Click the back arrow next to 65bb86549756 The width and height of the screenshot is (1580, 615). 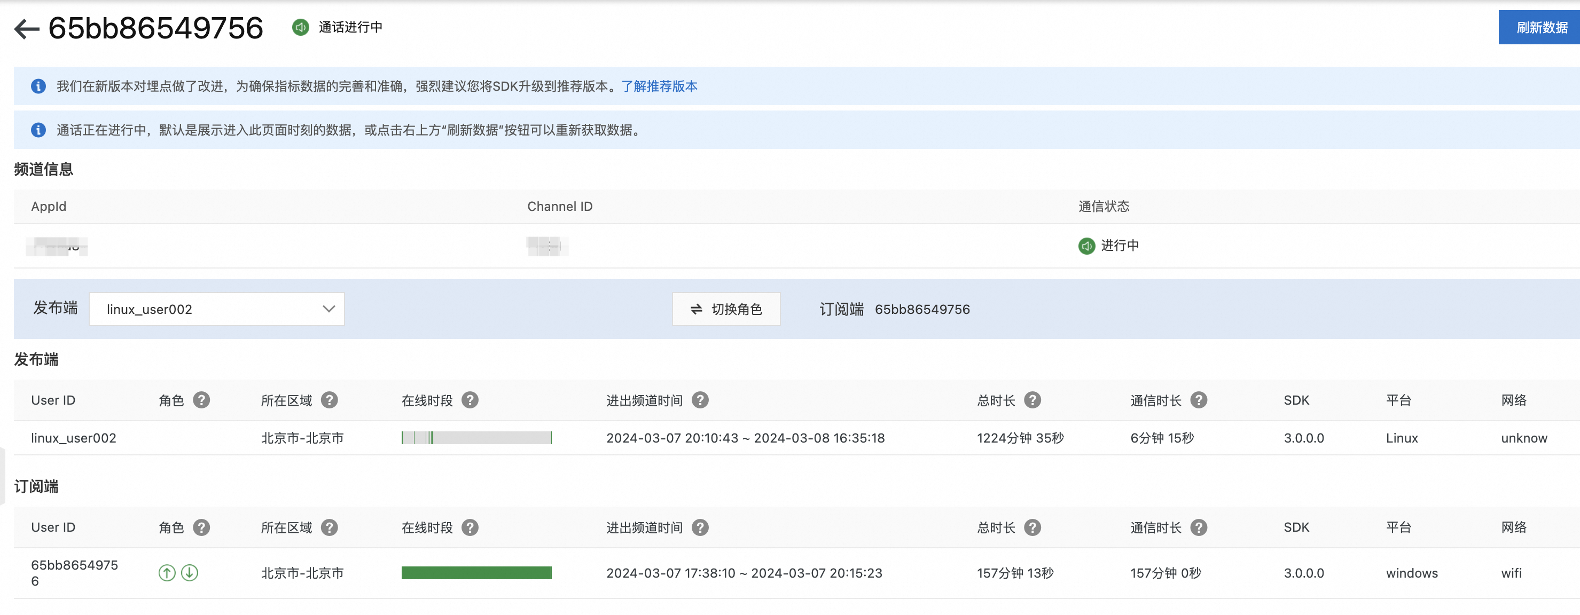(26, 28)
